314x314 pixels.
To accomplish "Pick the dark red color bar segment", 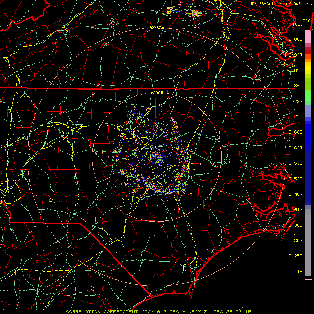I will tap(308, 52).
